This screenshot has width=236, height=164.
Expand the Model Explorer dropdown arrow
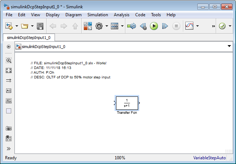click(123, 26)
